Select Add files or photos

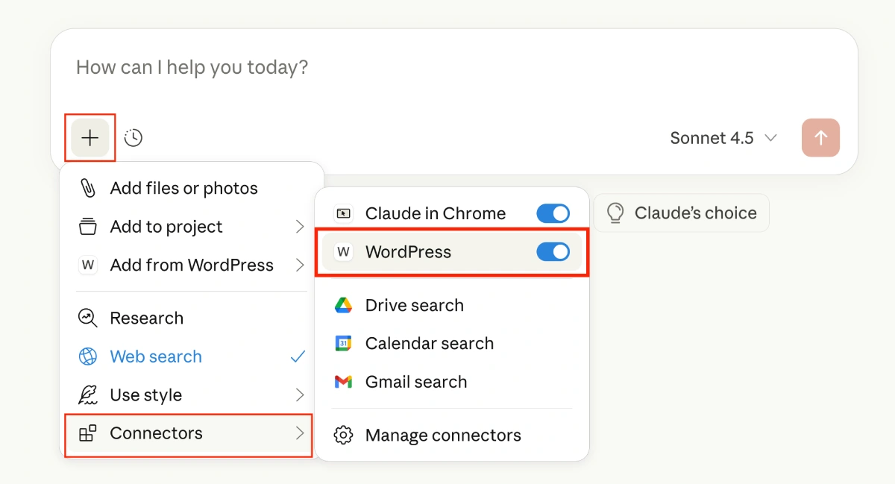tap(192, 188)
